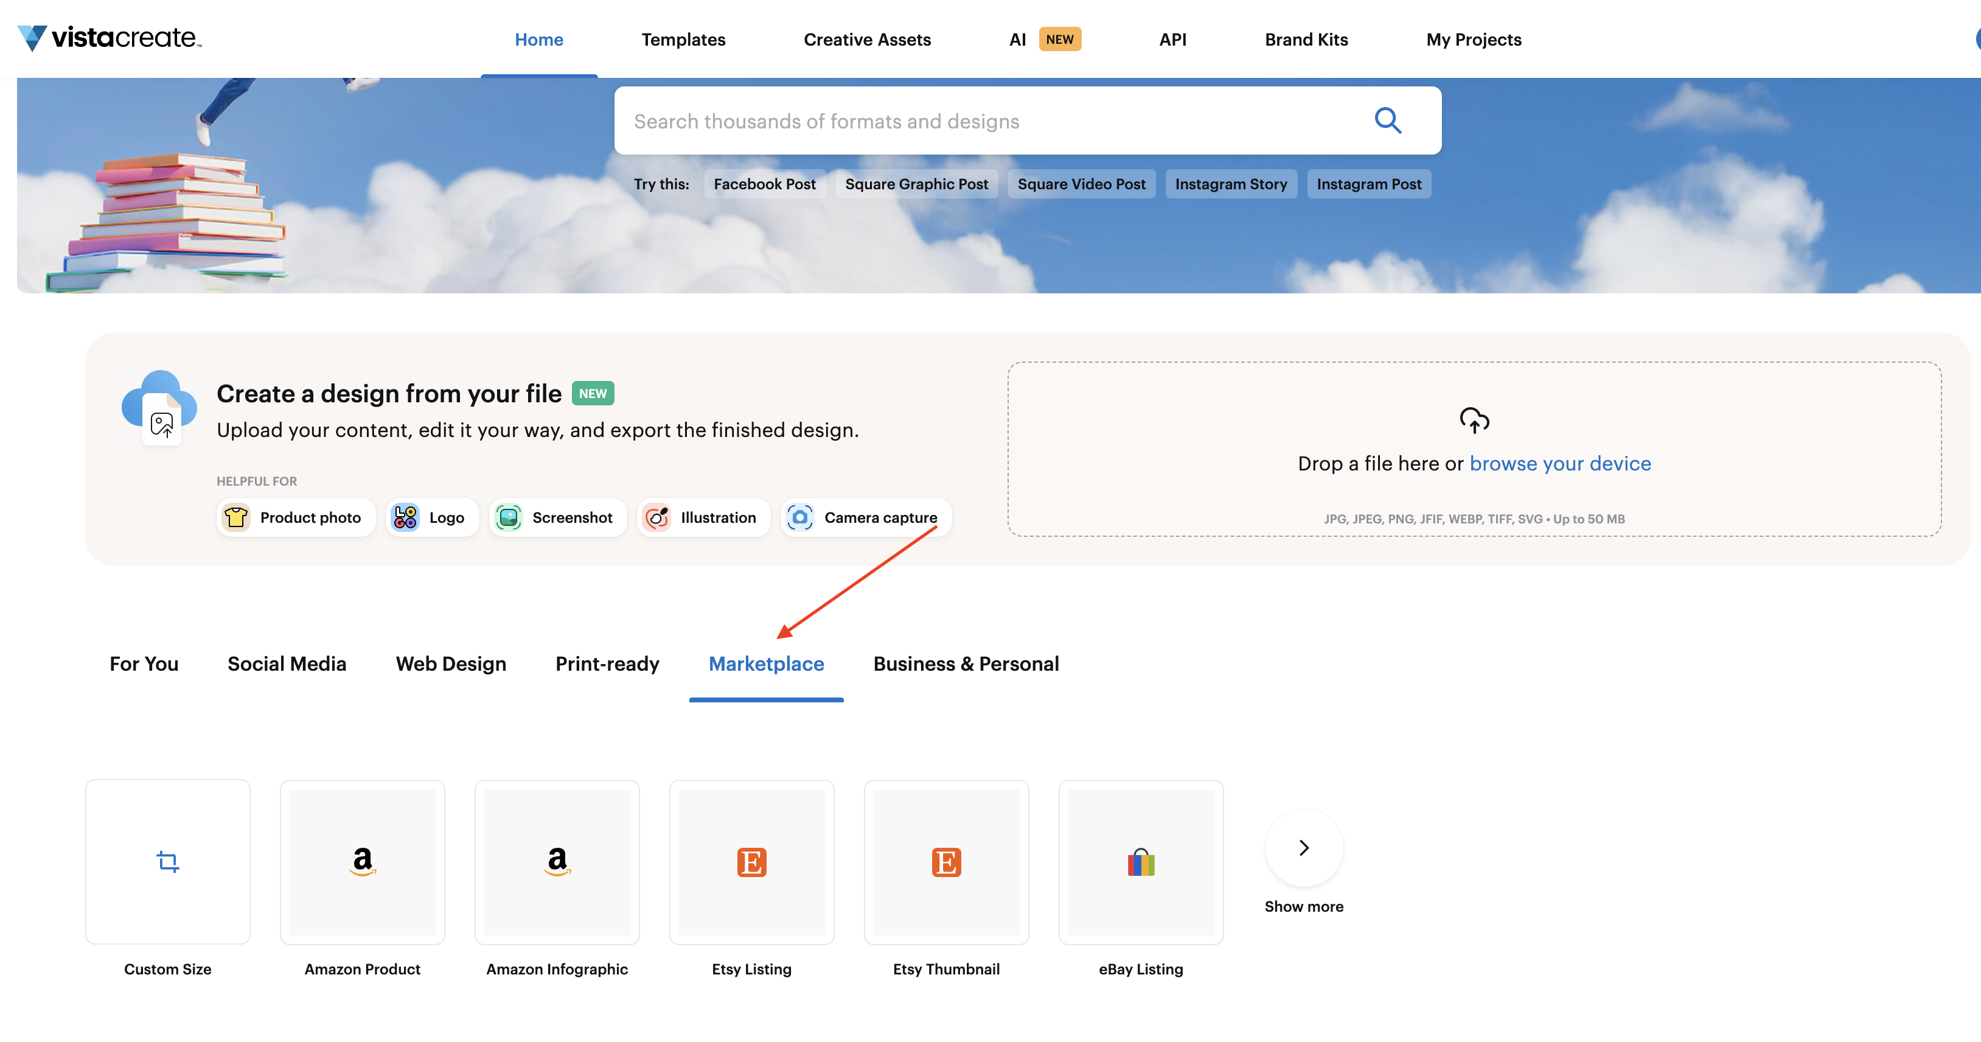Open the Business & Personal tab
Screen dimensions: 1981x1042
point(966,663)
